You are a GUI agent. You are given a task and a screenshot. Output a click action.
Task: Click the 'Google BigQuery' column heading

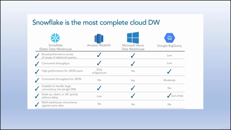click(x=169, y=46)
